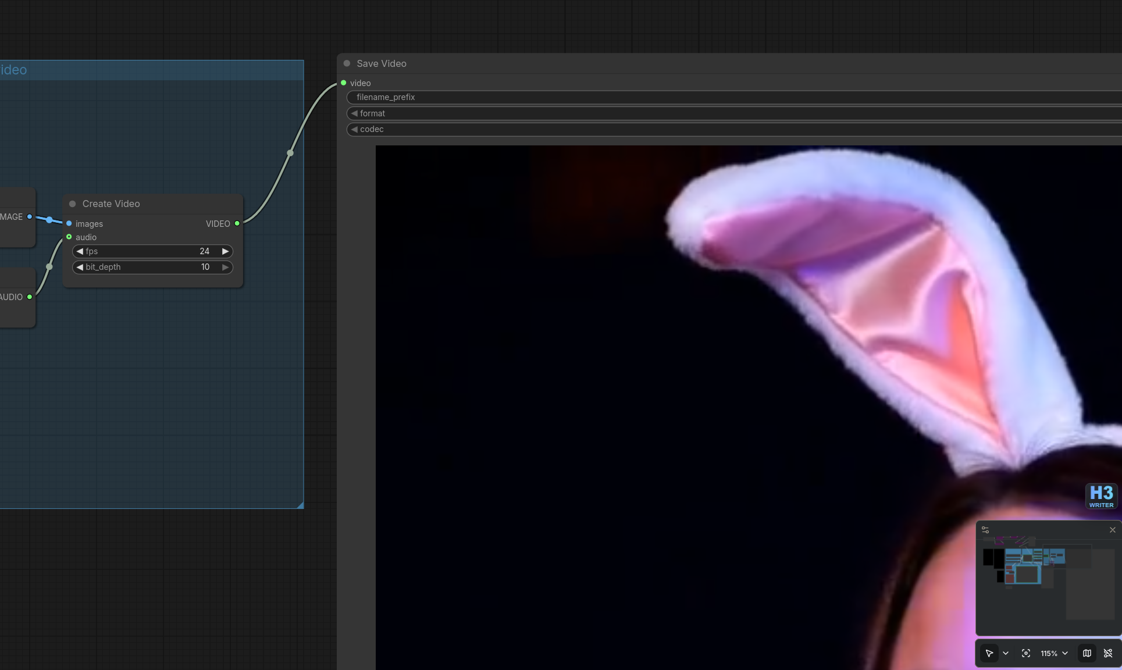Expand the cursor mode chevron menu
This screenshot has width=1122, height=670.
pos(1006,653)
